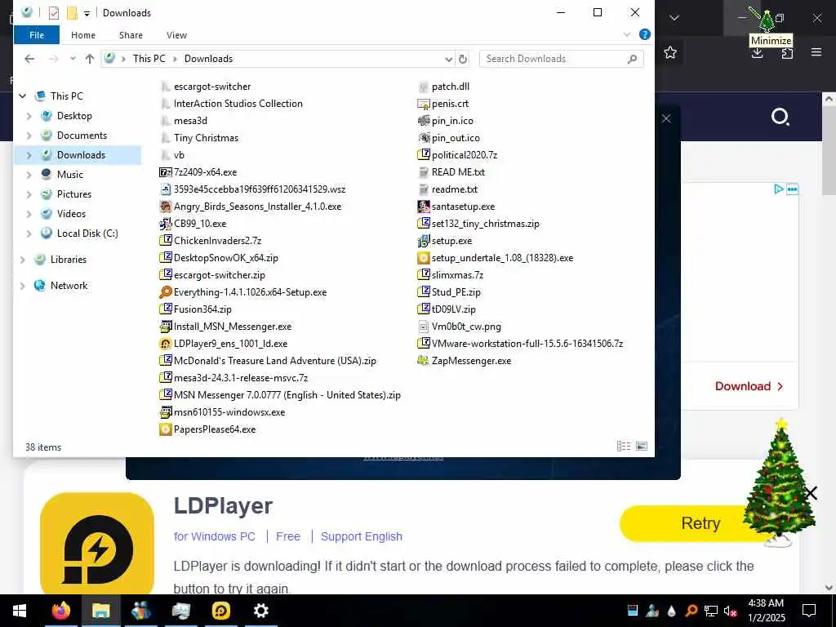
Task: Select PapersPlease64.exe file icon
Action: click(166, 429)
